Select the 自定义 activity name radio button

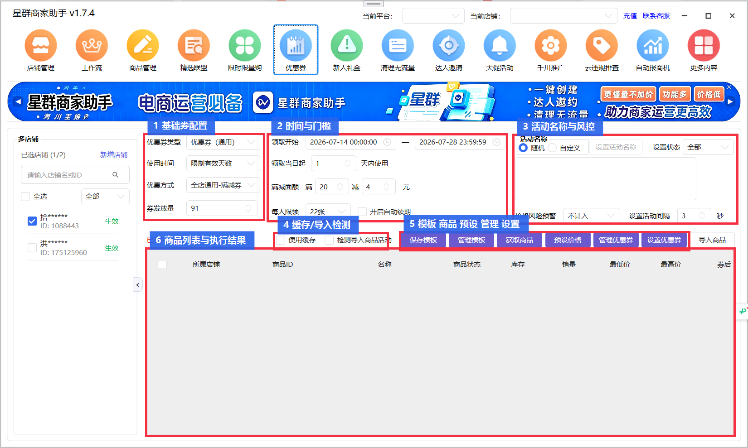pos(552,148)
